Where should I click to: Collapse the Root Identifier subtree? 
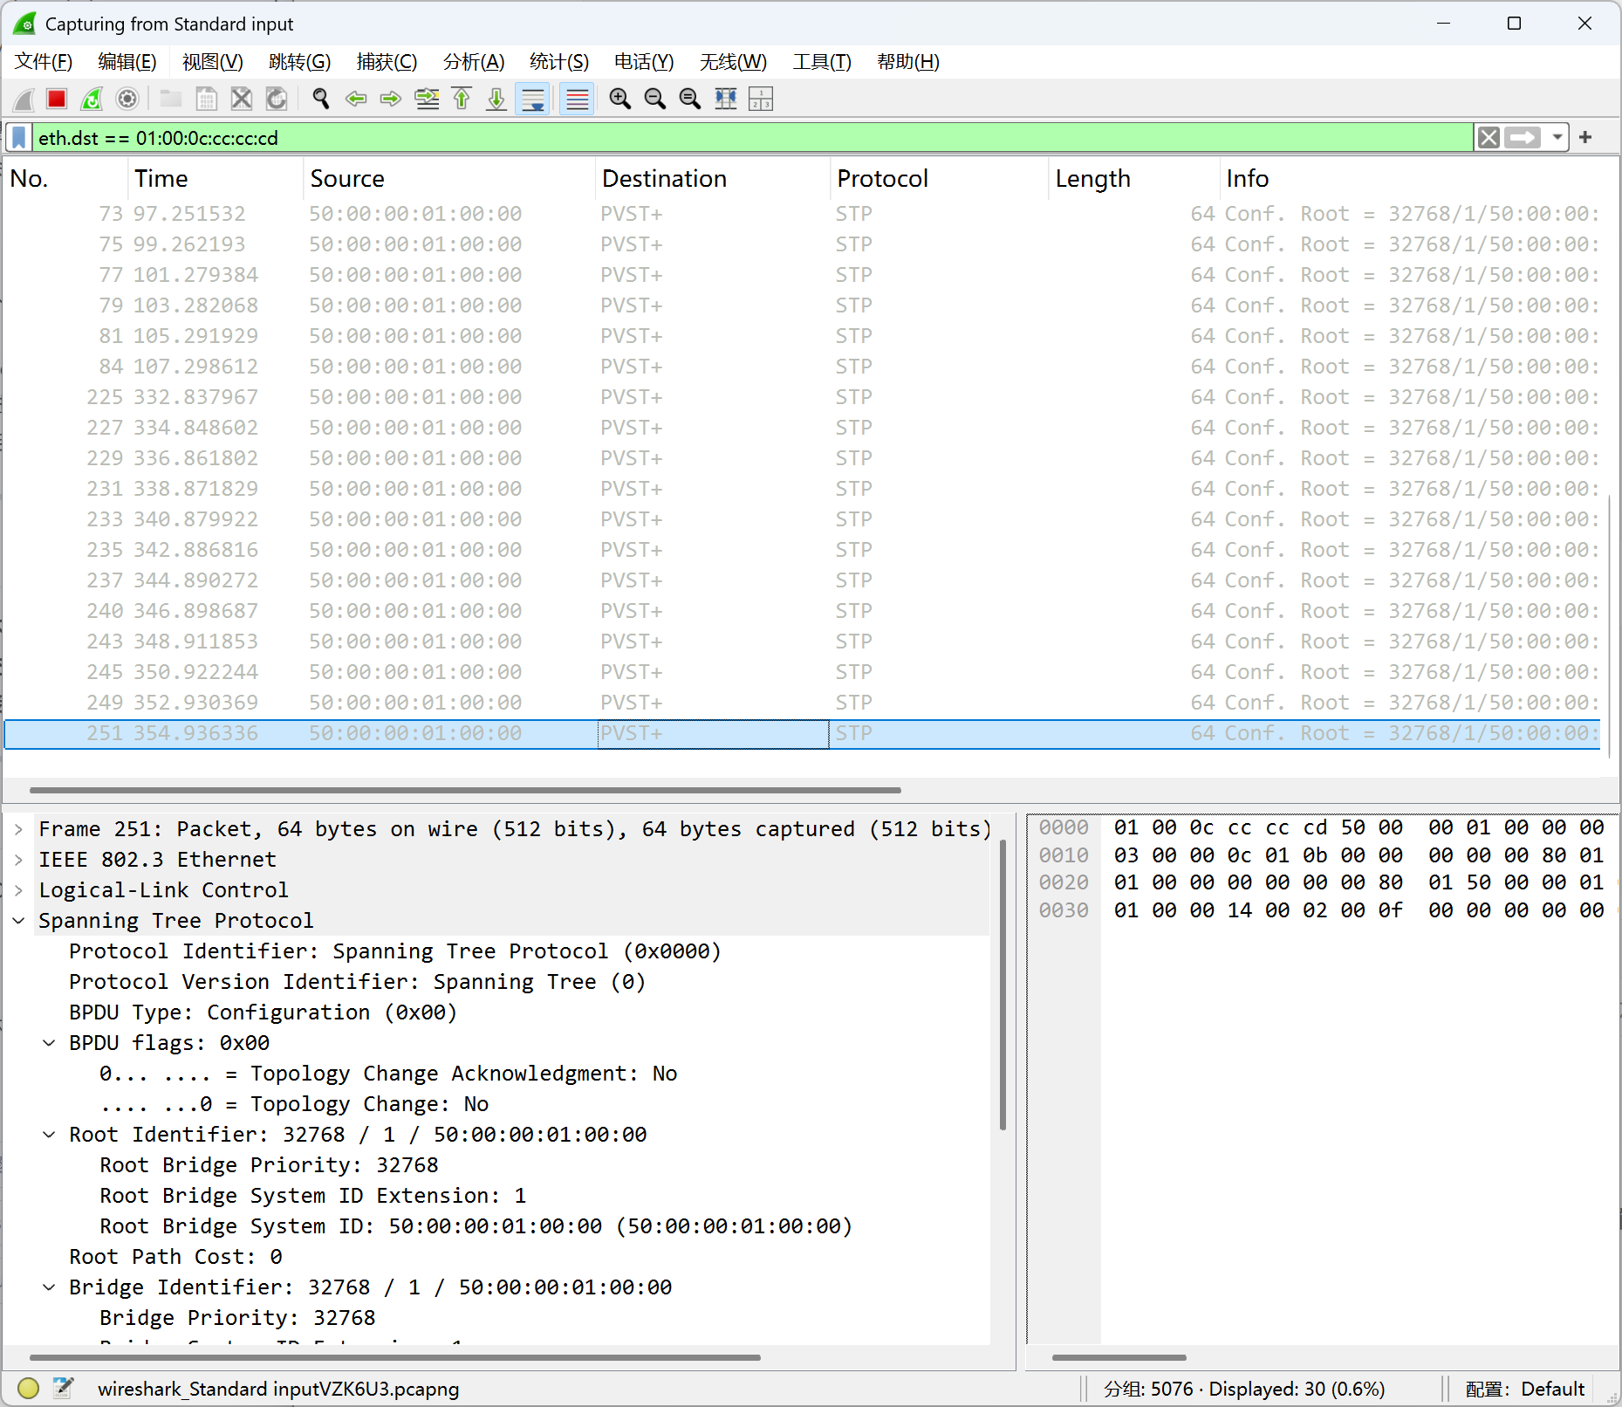pyautogui.click(x=49, y=1135)
